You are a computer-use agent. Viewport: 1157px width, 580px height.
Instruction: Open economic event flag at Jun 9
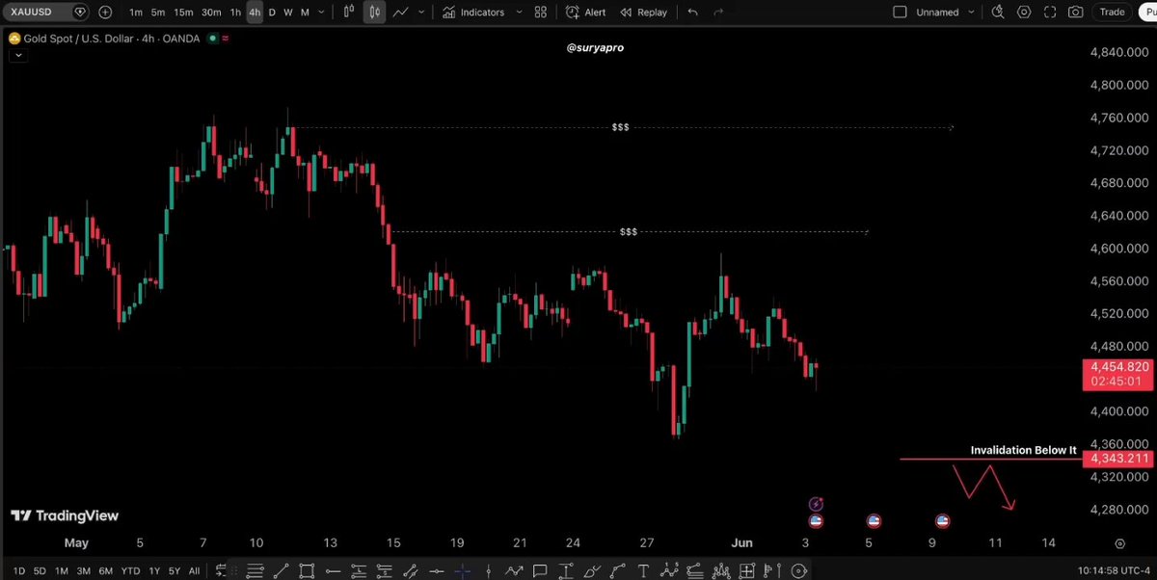pos(943,521)
